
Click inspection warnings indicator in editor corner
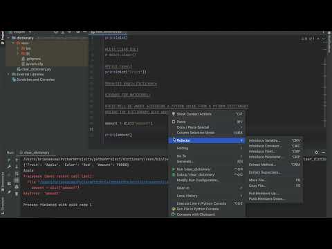coord(308,39)
